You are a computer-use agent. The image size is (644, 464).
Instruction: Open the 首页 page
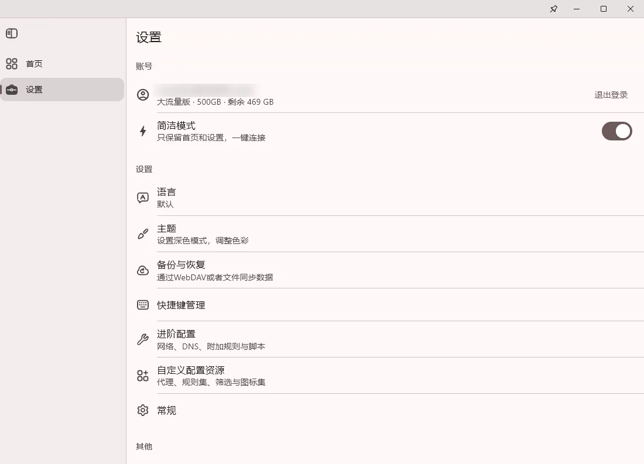pyautogui.click(x=62, y=64)
